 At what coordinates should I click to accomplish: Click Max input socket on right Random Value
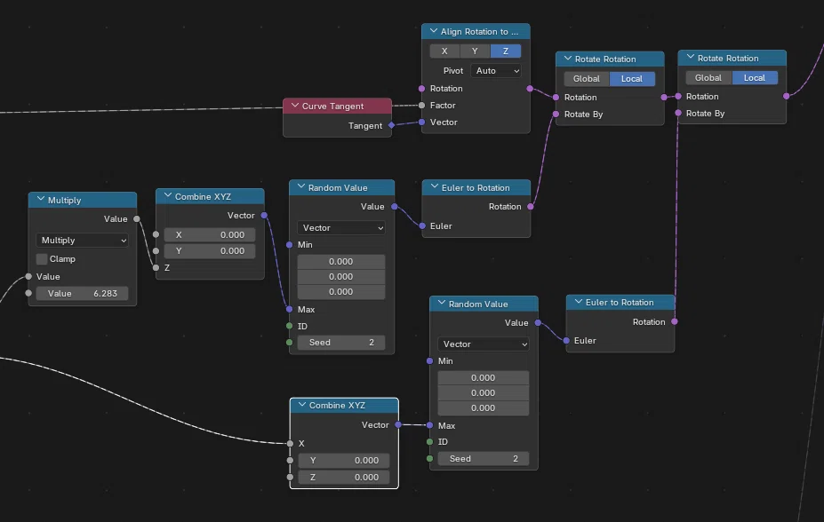point(429,425)
